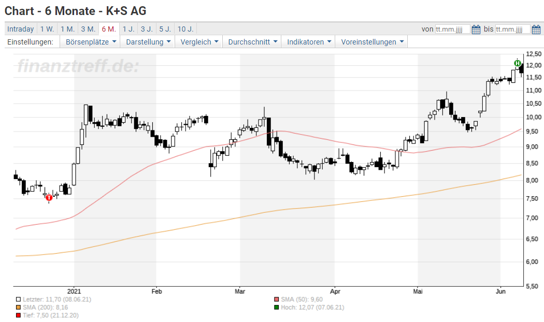Select the 10 J. time range tab
This screenshot has height=322, width=544.
[x=185, y=29]
